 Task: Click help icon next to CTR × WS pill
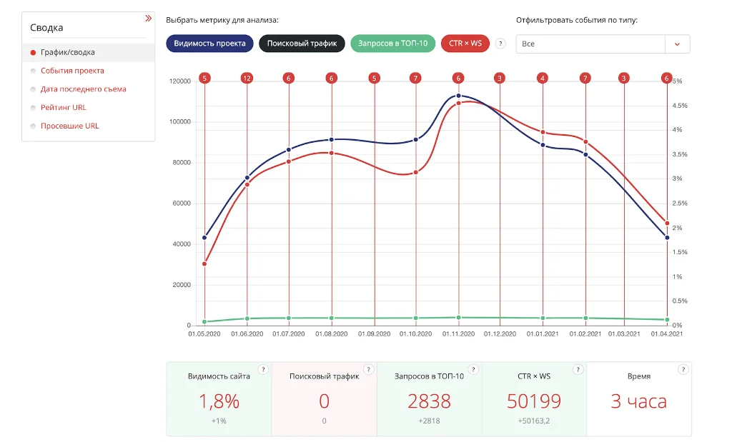500,44
